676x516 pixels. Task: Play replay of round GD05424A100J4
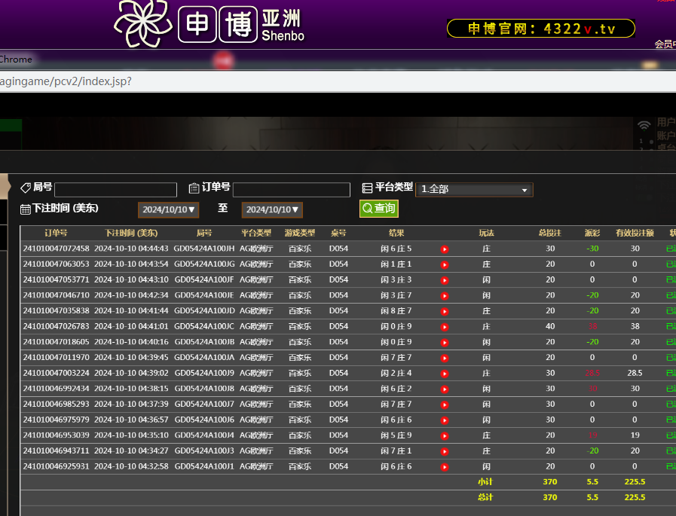[x=445, y=435]
